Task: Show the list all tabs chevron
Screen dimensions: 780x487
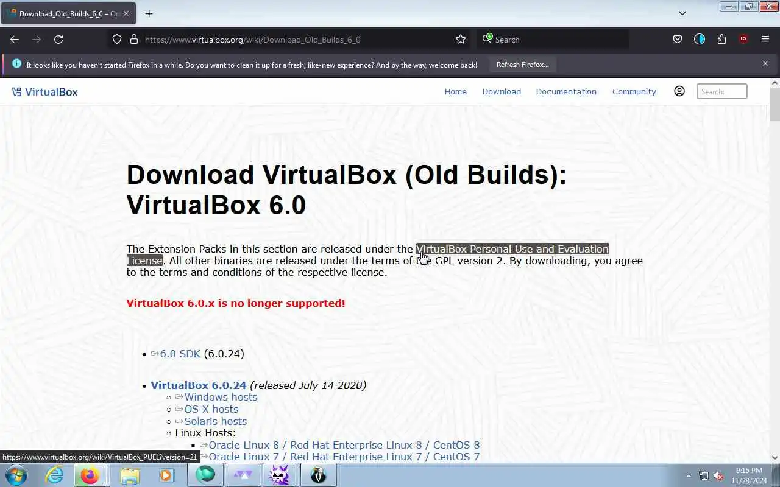Action: (x=682, y=13)
